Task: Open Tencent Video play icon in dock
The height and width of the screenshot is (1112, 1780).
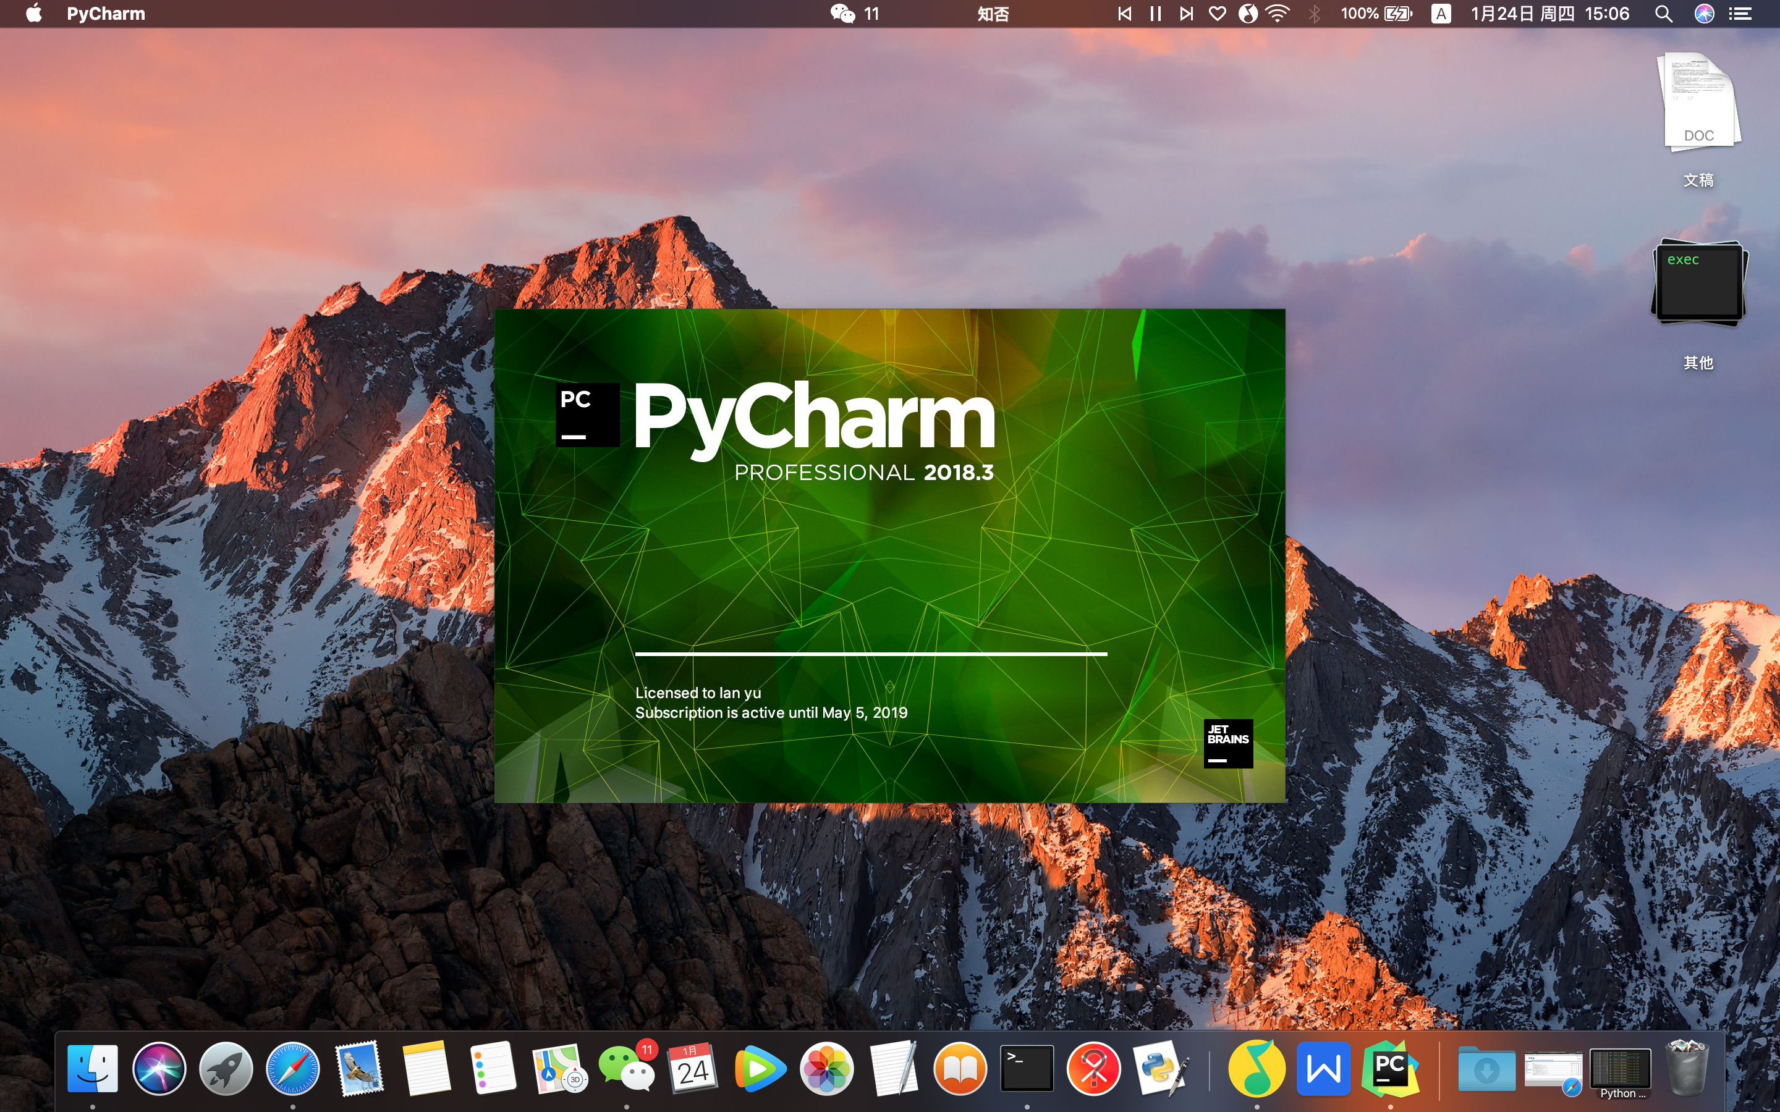Action: [x=760, y=1069]
